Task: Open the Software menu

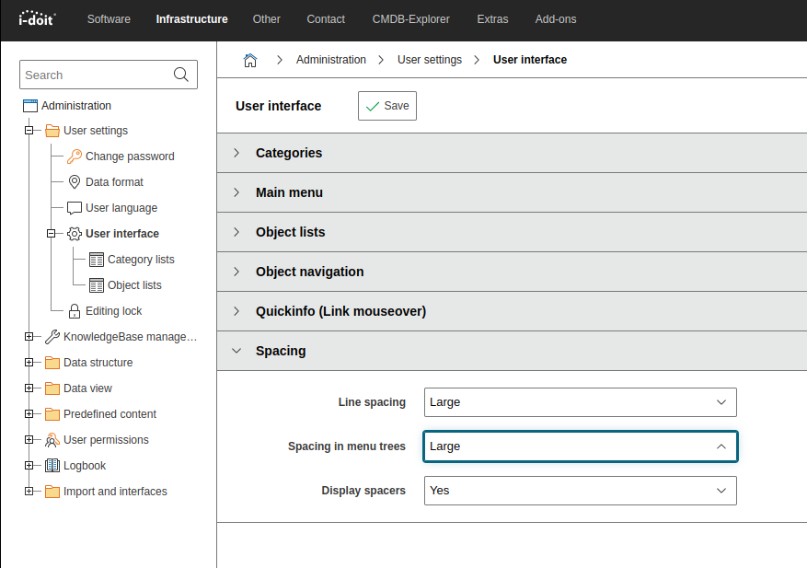Action: [109, 19]
